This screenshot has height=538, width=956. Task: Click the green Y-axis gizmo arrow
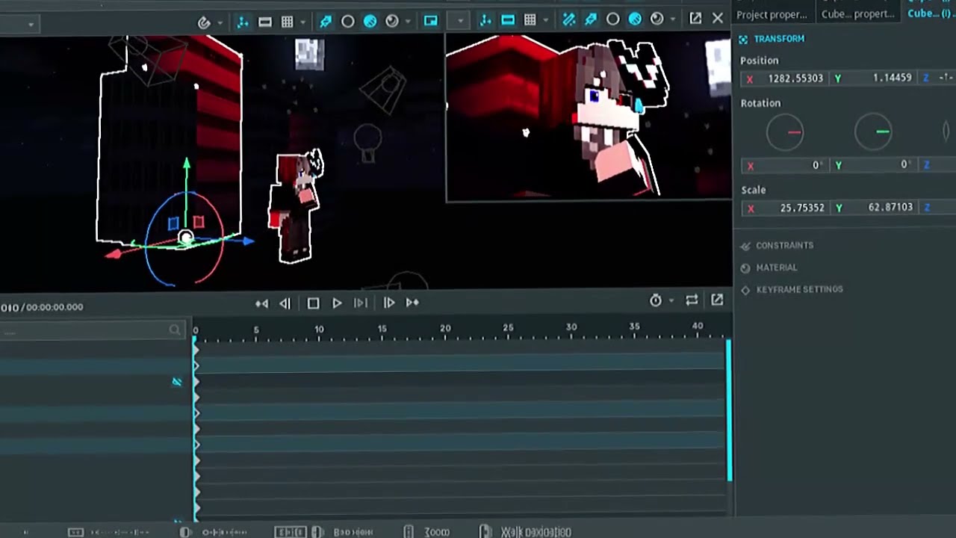click(187, 164)
